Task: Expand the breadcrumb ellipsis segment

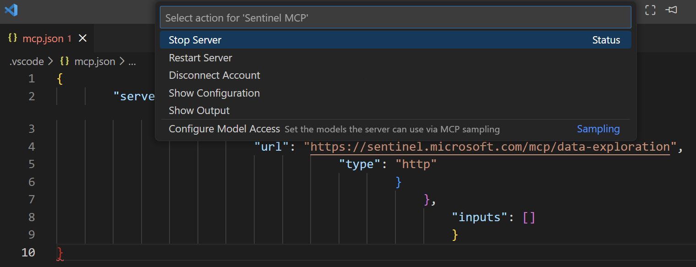Action: pyautogui.click(x=132, y=61)
